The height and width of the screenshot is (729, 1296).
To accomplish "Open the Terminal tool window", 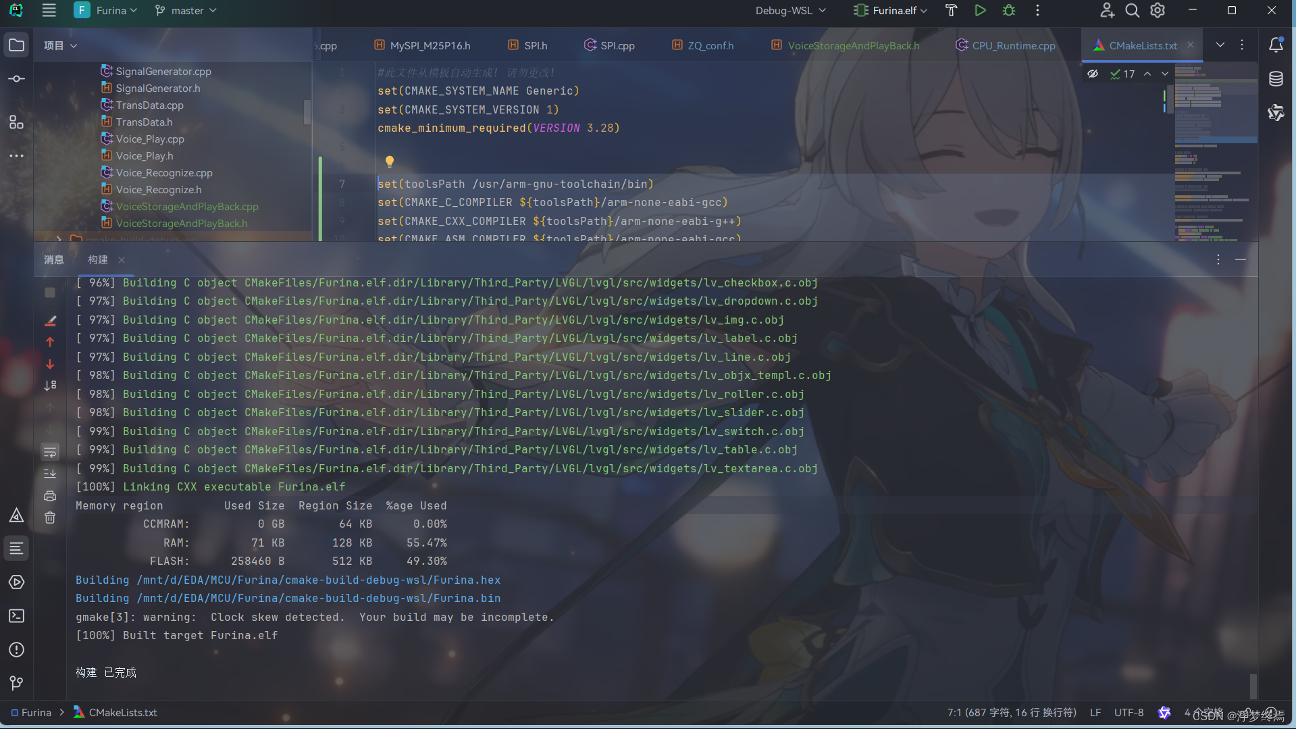I will [x=16, y=615].
